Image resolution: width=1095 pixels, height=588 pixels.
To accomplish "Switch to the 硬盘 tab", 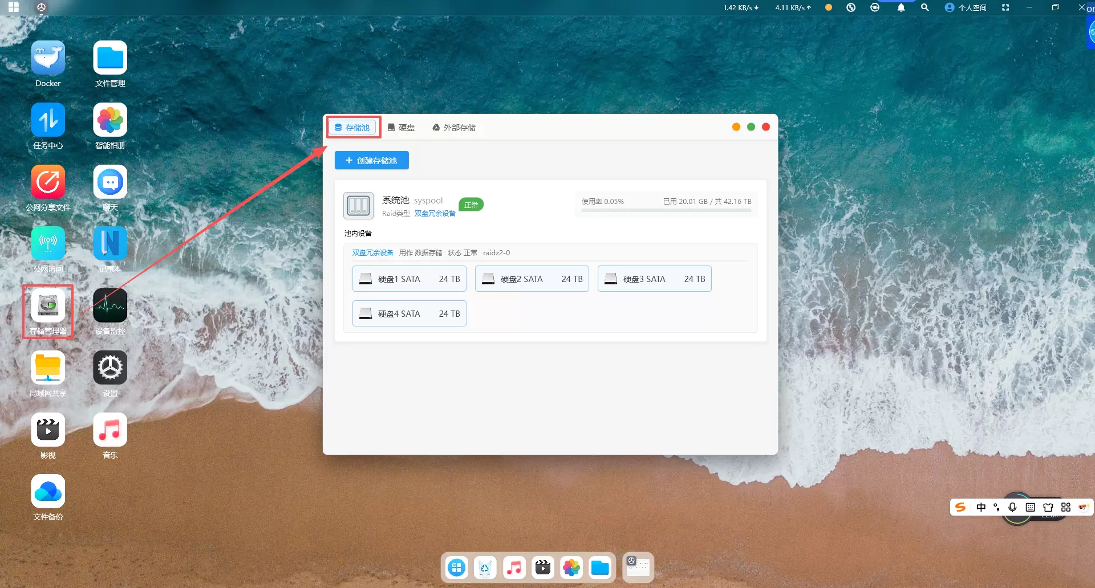I will [x=401, y=128].
